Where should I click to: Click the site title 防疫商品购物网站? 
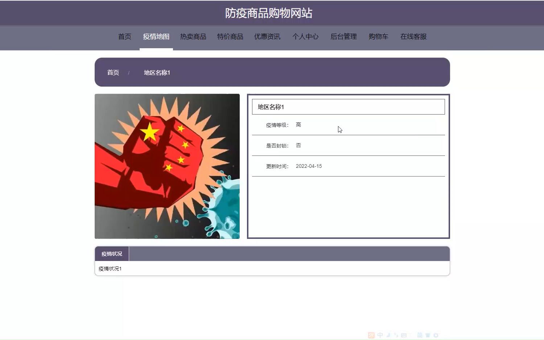(269, 13)
